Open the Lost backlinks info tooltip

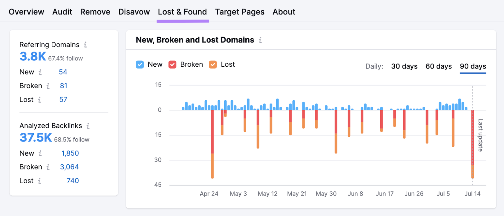click(39, 180)
